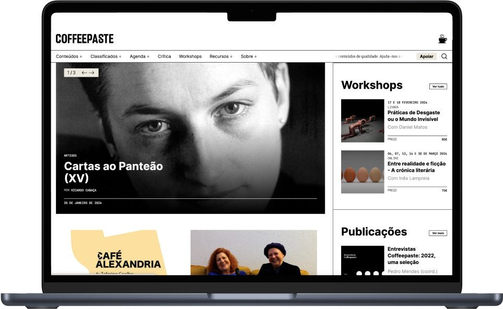Screen dimensions: 503x309
Task: Go to the Crítica page
Action: pos(164,56)
